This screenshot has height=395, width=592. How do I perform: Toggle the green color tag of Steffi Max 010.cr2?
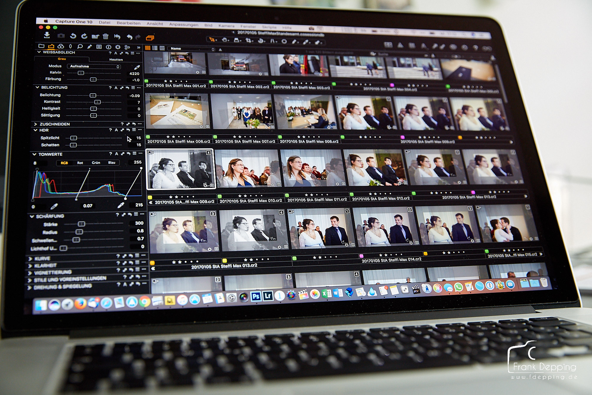click(x=220, y=196)
